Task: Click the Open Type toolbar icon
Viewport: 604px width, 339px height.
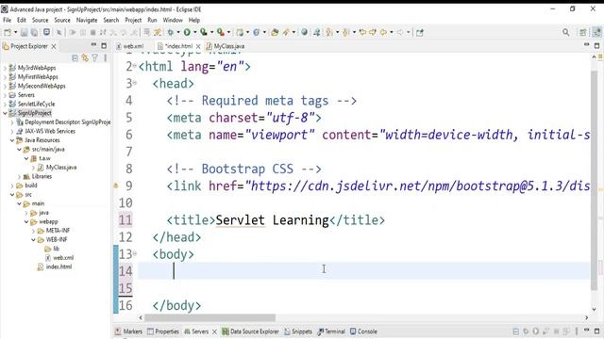Action: click(x=275, y=33)
